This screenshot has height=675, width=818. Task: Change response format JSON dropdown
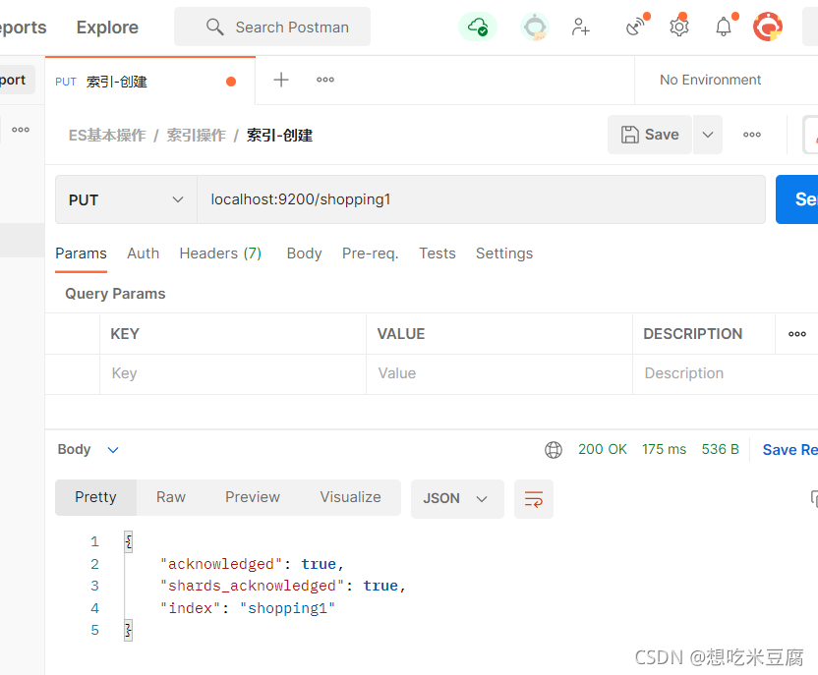457,499
